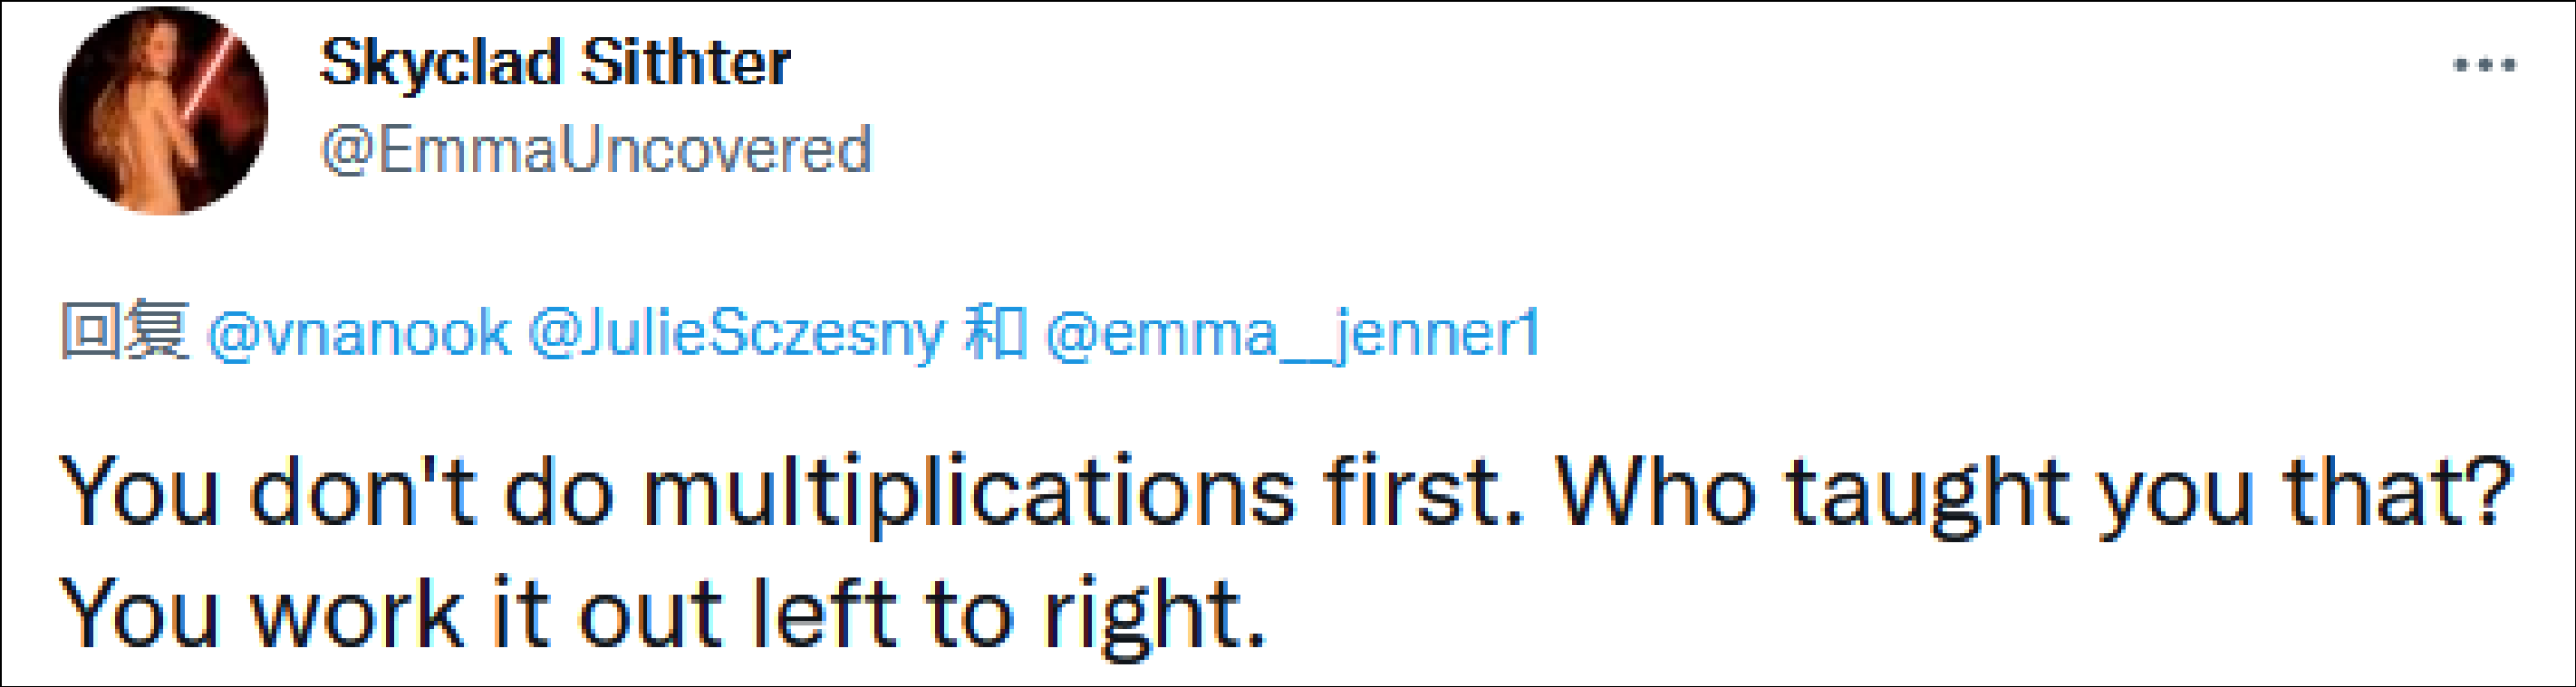The width and height of the screenshot is (2576, 687).
Task: Go to the @emma_jenner1 mention
Action: click(1290, 332)
